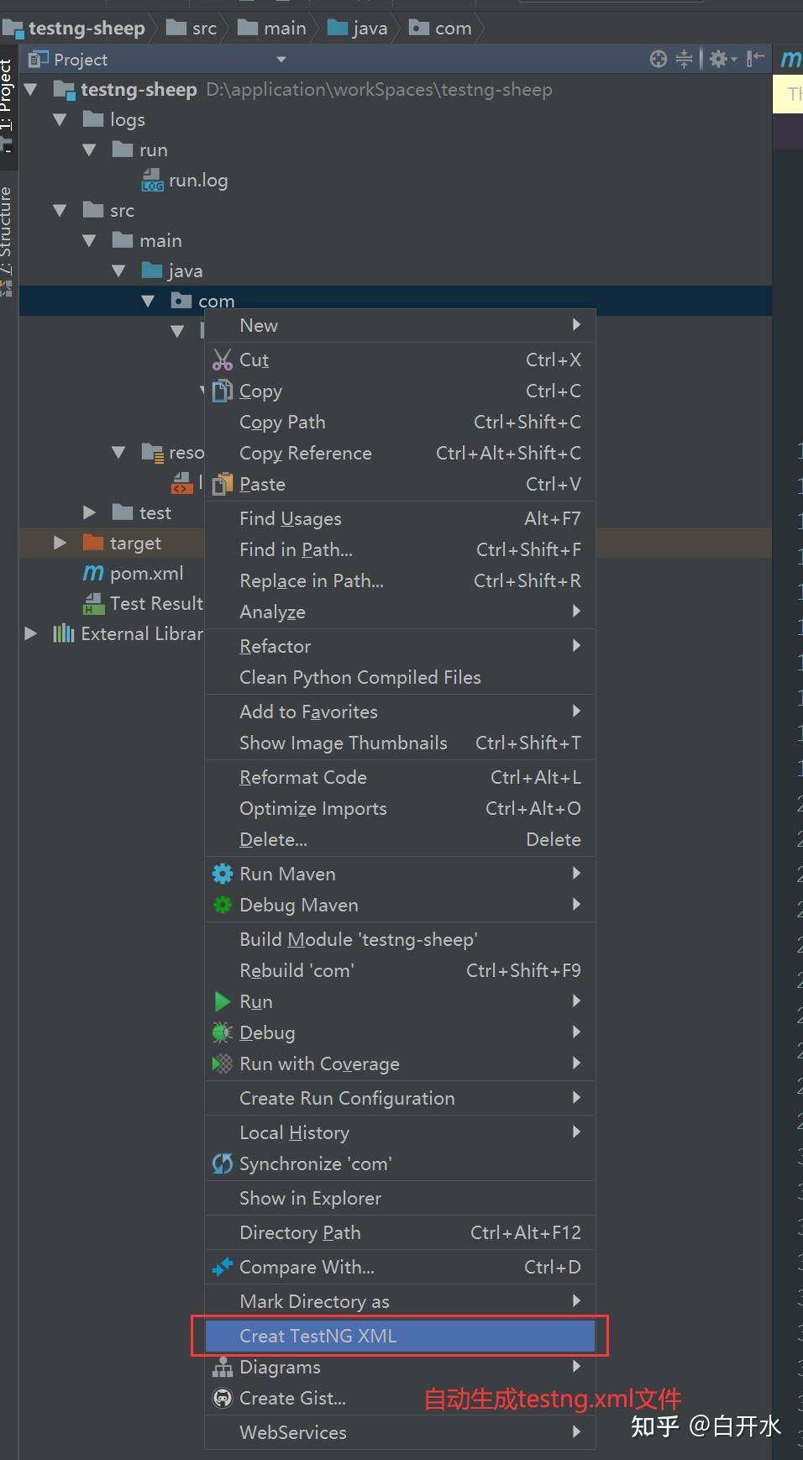Expand External Libraries node
Viewport: 803px width, 1460px height.
tap(31, 633)
